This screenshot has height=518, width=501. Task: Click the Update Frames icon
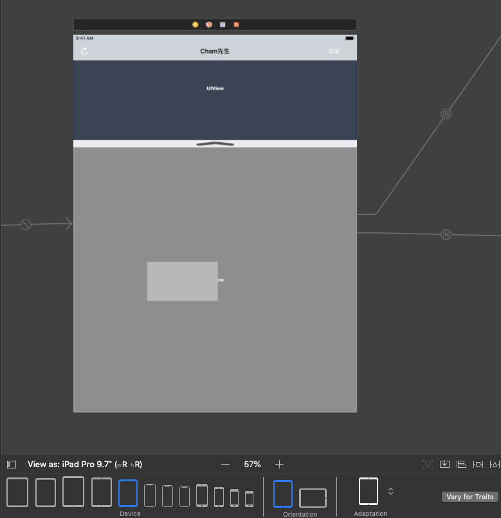(428, 464)
